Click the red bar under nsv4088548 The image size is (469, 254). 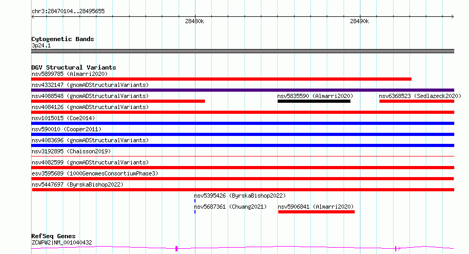(118, 101)
